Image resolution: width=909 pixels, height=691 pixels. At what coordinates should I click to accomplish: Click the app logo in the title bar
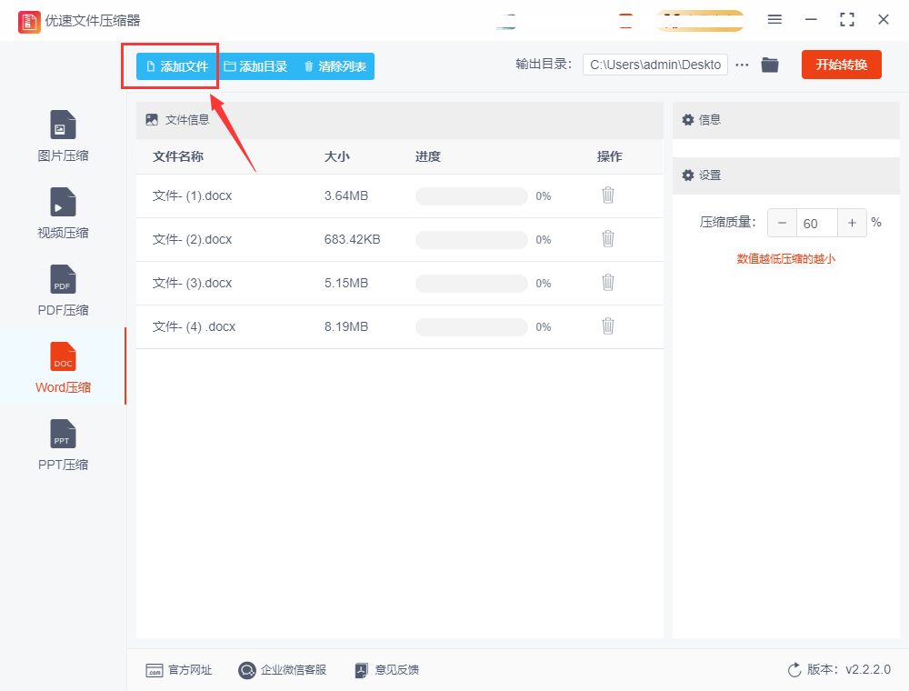29,22
